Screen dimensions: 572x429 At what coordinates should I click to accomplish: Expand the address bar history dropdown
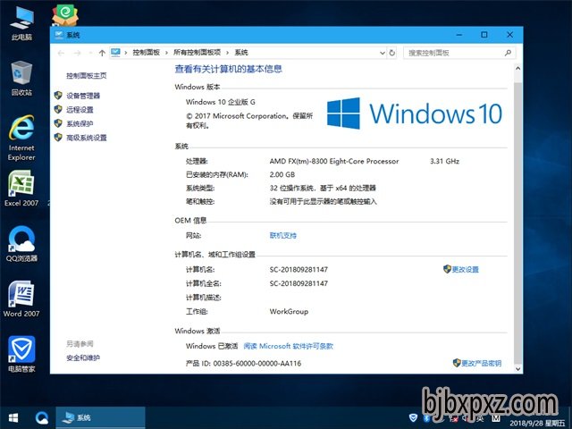[x=382, y=53]
